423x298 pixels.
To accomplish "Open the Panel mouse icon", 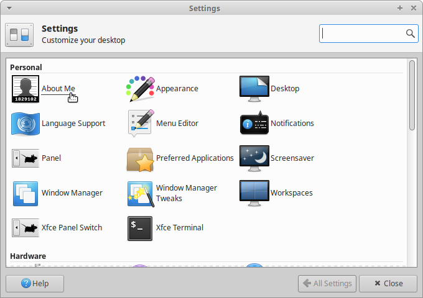I will 26,158.
